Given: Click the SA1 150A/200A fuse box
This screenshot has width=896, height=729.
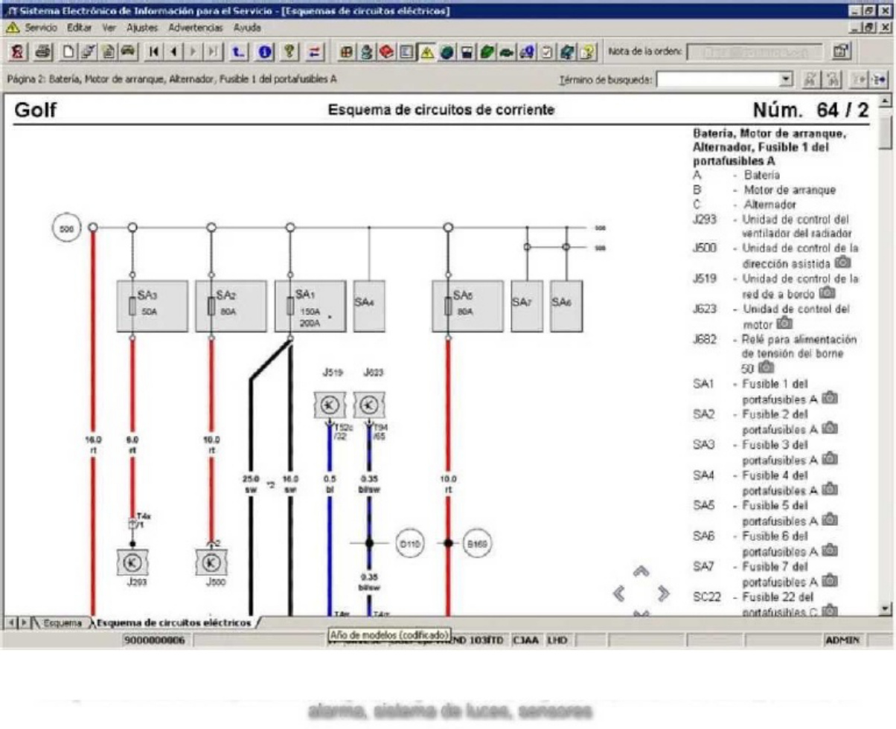Looking at the screenshot, I should (310, 306).
